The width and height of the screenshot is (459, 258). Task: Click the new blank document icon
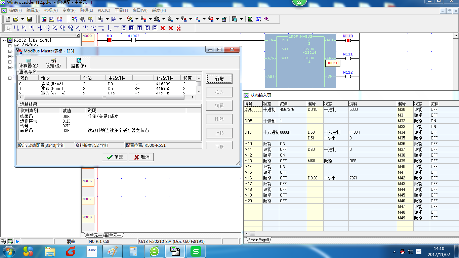(8, 19)
